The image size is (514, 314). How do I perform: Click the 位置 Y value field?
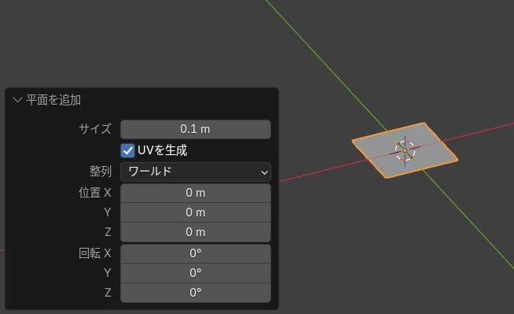point(196,212)
